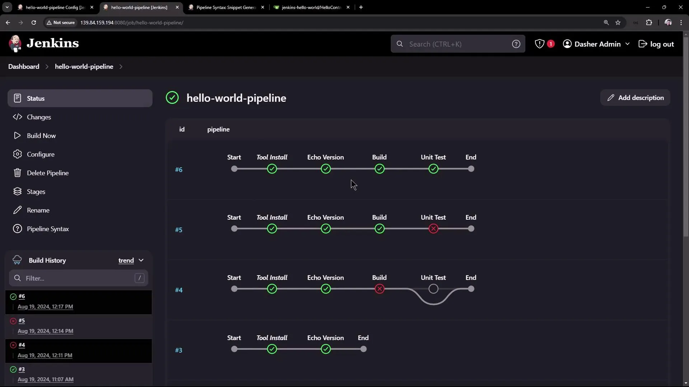Open the Dasher Admin account dropdown
The image size is (689, 387).
[596, 44]
